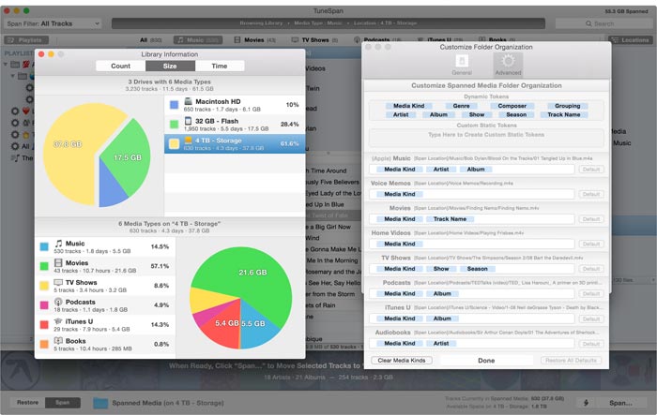
Task: Click Default button for the Voice Memos row
Action: [591, 194]
